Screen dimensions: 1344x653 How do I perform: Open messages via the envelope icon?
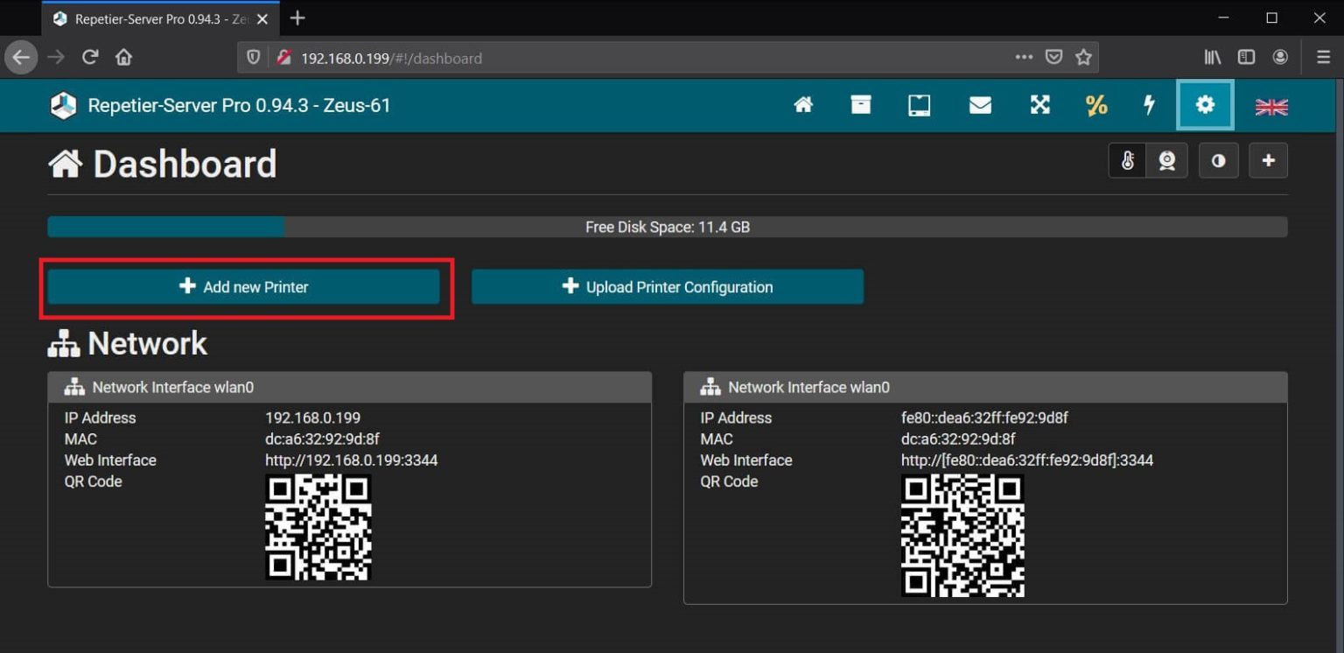[x=980, y=105]
